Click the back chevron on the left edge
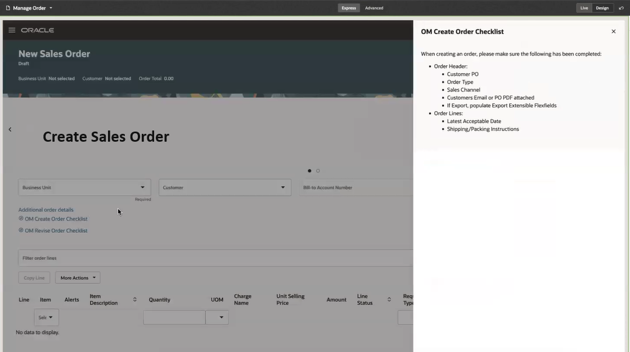The image size is (630, 352). click(x=10, y=129)
